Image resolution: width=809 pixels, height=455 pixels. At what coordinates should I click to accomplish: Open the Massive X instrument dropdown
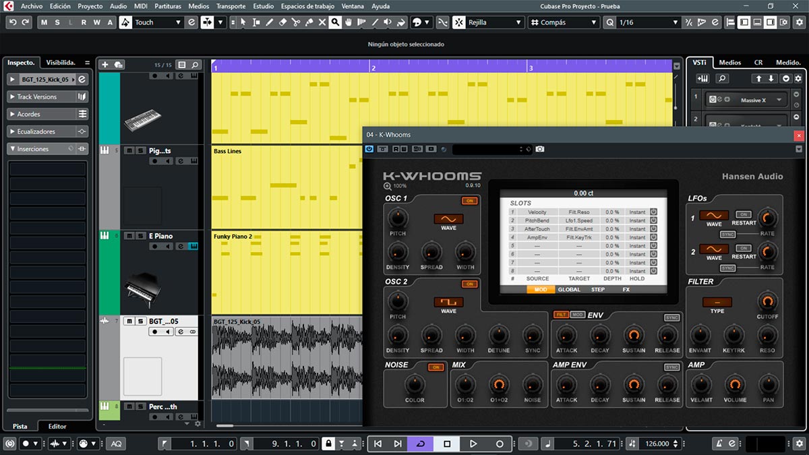coord(779,100)
